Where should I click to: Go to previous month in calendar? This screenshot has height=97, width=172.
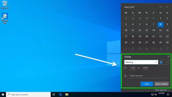tap(160, 7)
